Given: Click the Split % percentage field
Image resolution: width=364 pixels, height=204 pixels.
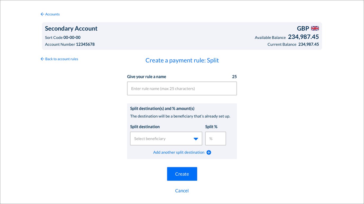Looking at the screenshot, I should click(x=215, y=138).
